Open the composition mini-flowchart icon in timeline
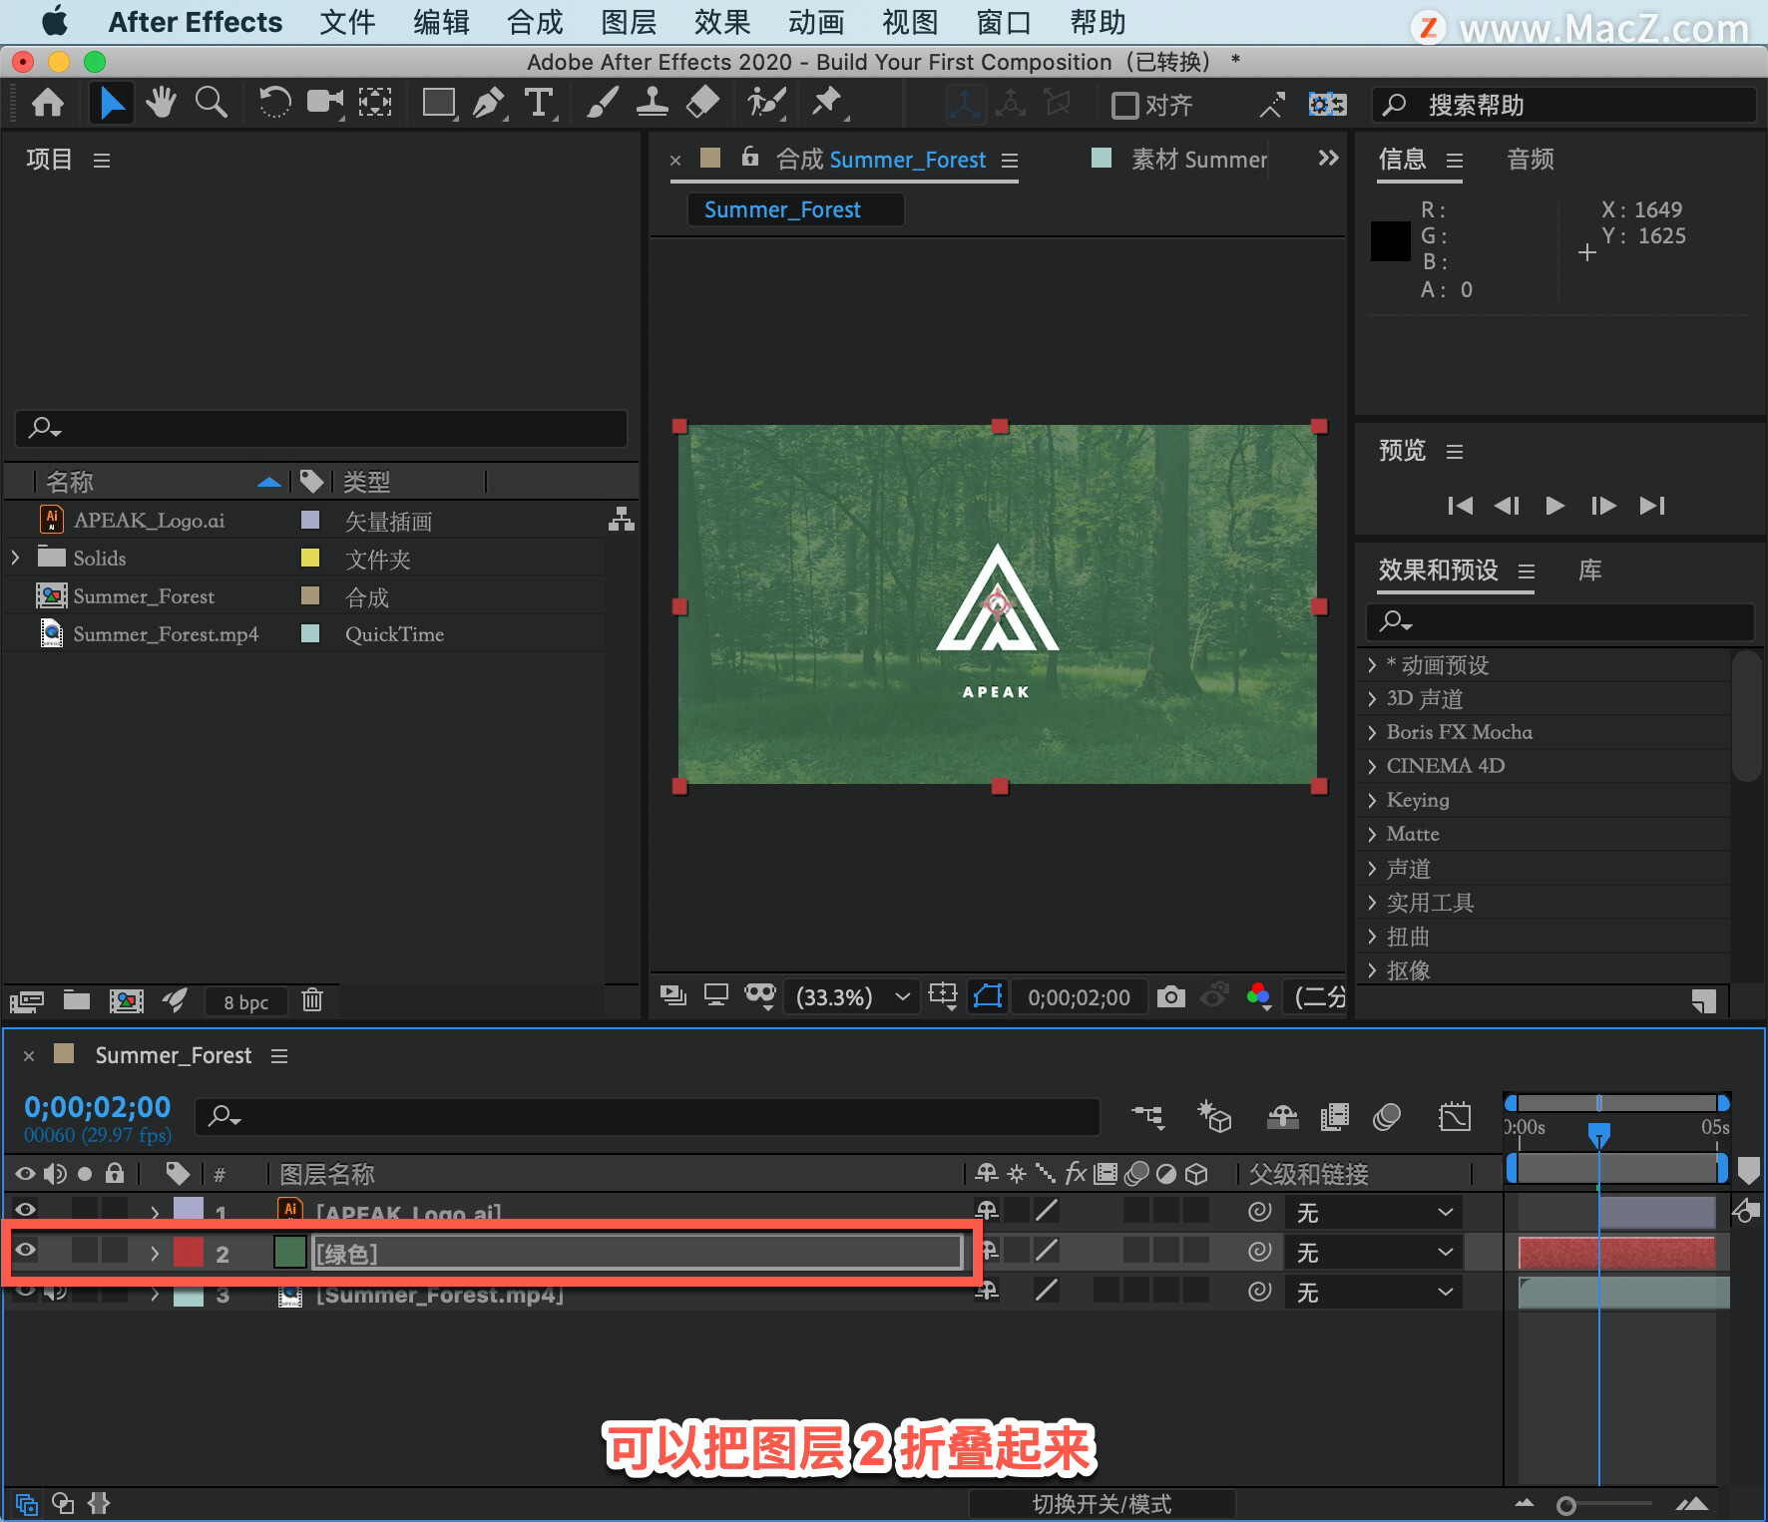 [1147, 1116]
